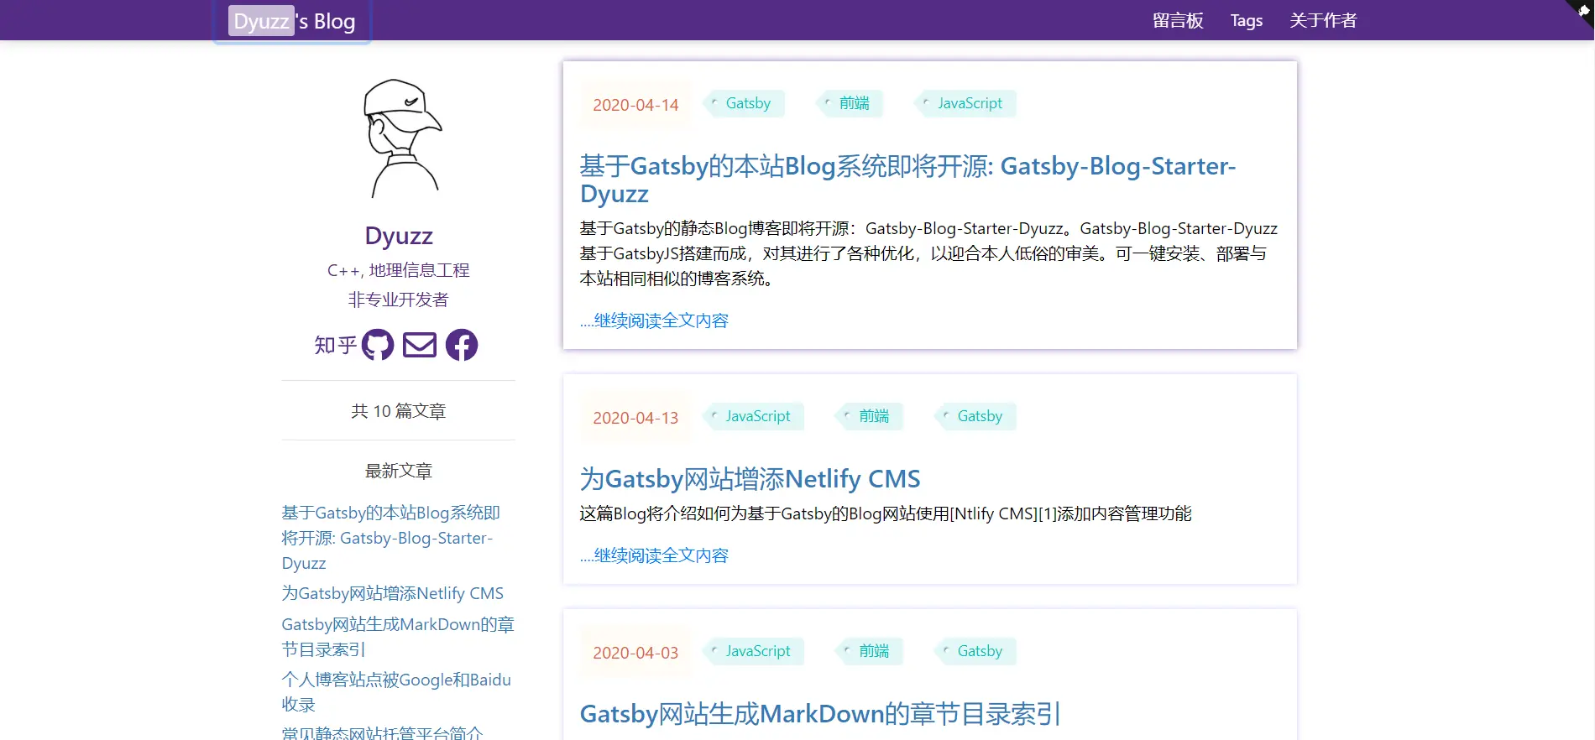The height and width of the screenshot is (740, 1595).
Task: Open sidebar link 为Gatsby网站增添Netlify CMS
Action: [x=393, y=593]
